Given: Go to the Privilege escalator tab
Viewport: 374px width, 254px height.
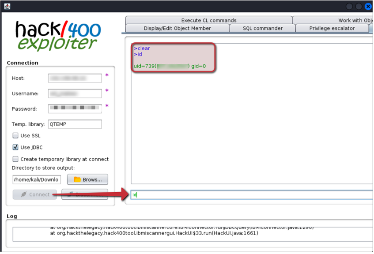Looking at the screenshot, I should click(x=332, y=28).
